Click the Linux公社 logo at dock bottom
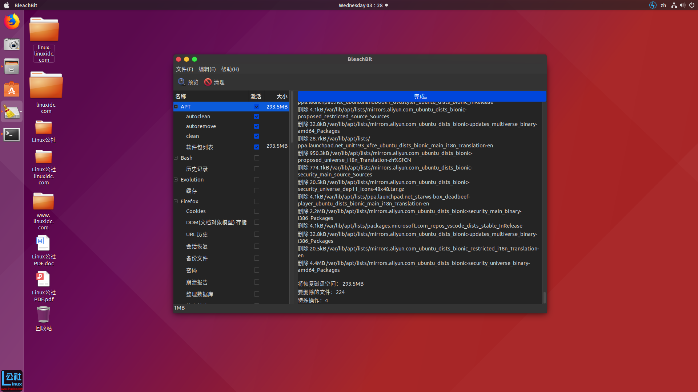The image size is (698, 392). pyautogui.click(x=12, y=380)
